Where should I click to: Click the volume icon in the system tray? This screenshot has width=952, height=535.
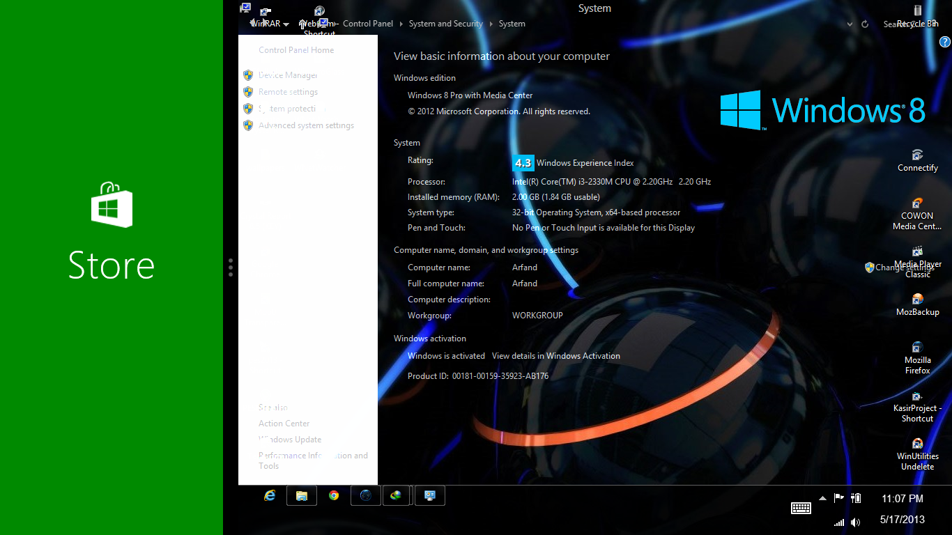pos(855,522)
